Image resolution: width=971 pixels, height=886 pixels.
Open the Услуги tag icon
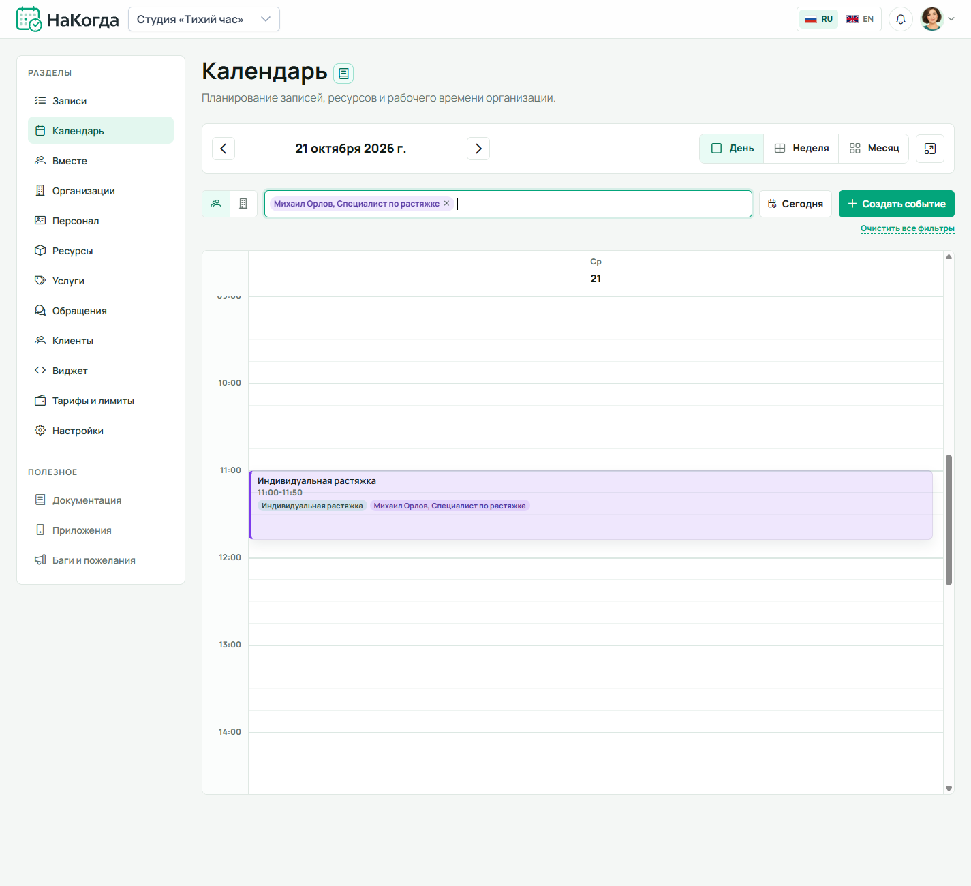pyautogui.click(x=40, y=280)
